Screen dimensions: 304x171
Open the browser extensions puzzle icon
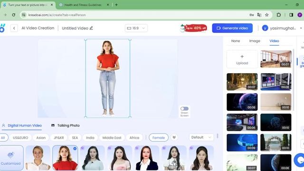pos(279,15)
